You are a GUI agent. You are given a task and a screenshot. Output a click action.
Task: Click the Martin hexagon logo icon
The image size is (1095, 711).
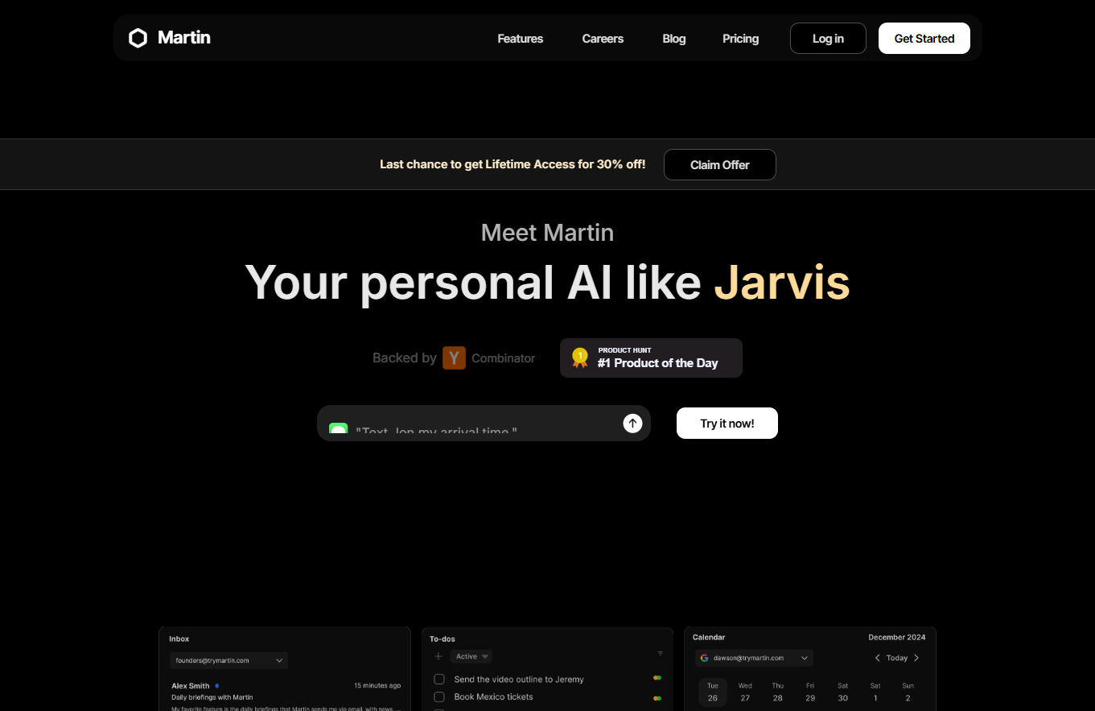click(x=138, y=38)
